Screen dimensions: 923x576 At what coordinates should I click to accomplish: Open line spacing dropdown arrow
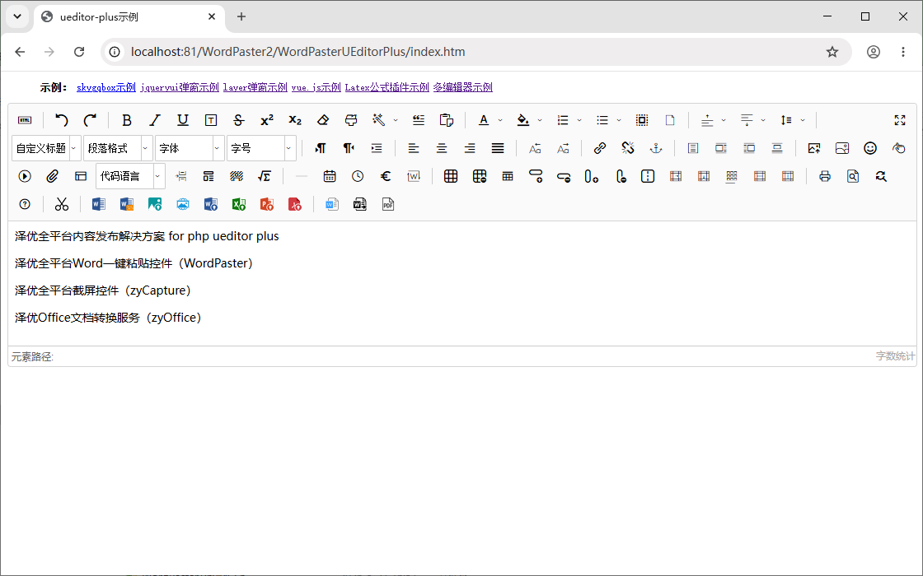[803, 120]
